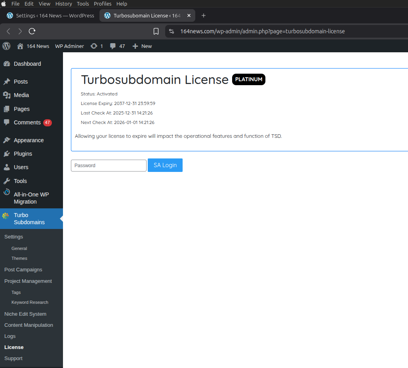This screenshot has height=368, width=408.
Task: Open a new browser tab with plus icon
Action: point(204,15)
